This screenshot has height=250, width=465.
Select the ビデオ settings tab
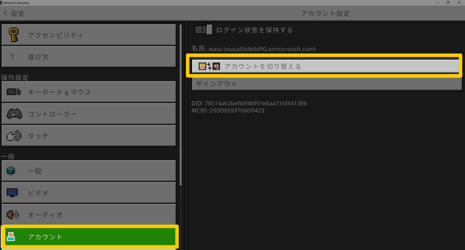89,193
